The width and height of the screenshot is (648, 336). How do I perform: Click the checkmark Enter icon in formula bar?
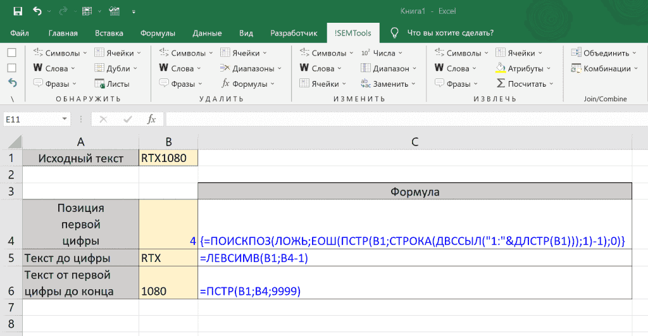[127, 119]
